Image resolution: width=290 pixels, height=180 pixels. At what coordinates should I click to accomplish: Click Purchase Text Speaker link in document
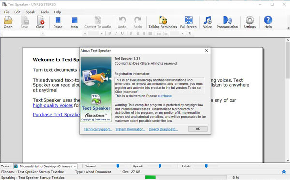(57, 115)
